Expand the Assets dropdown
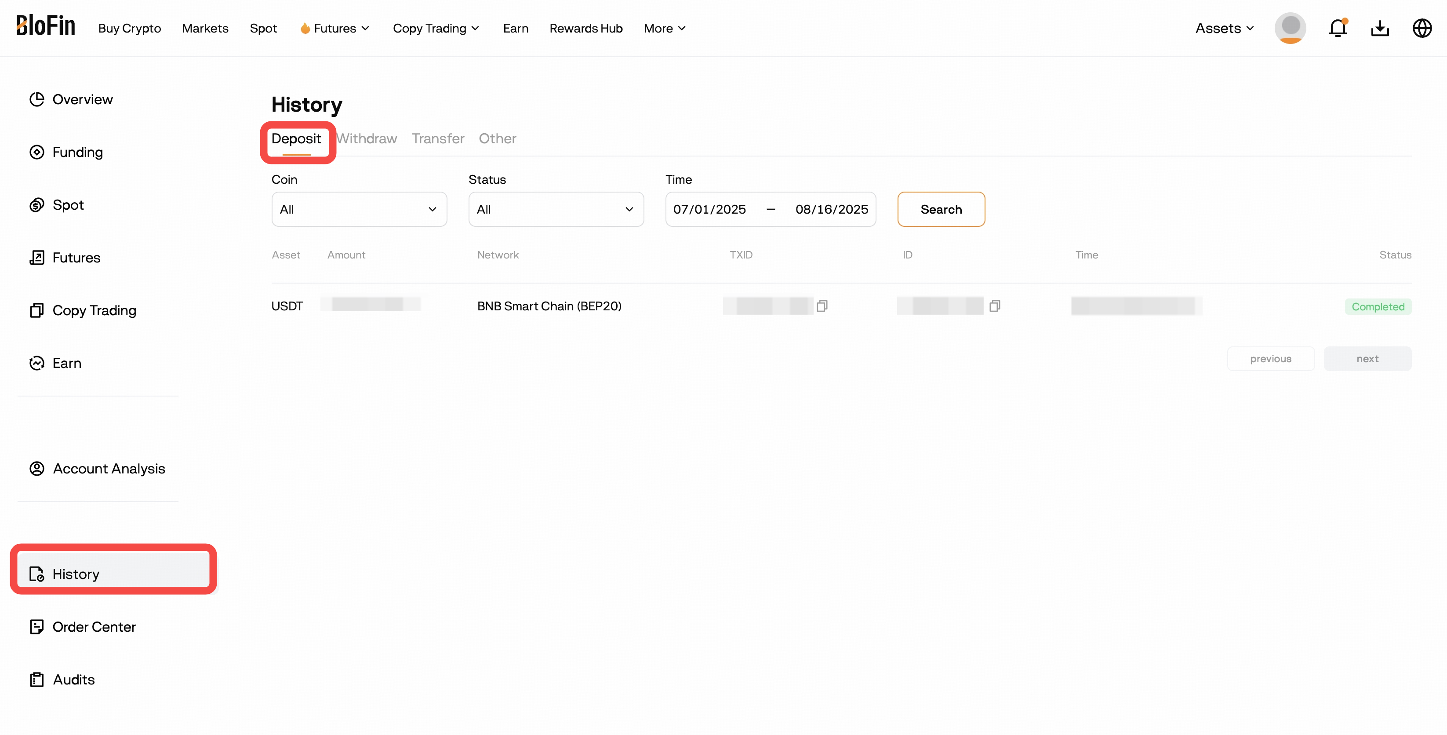Image resolution: width=1447 pixels, height=735 pixels. pos(1224,28)
